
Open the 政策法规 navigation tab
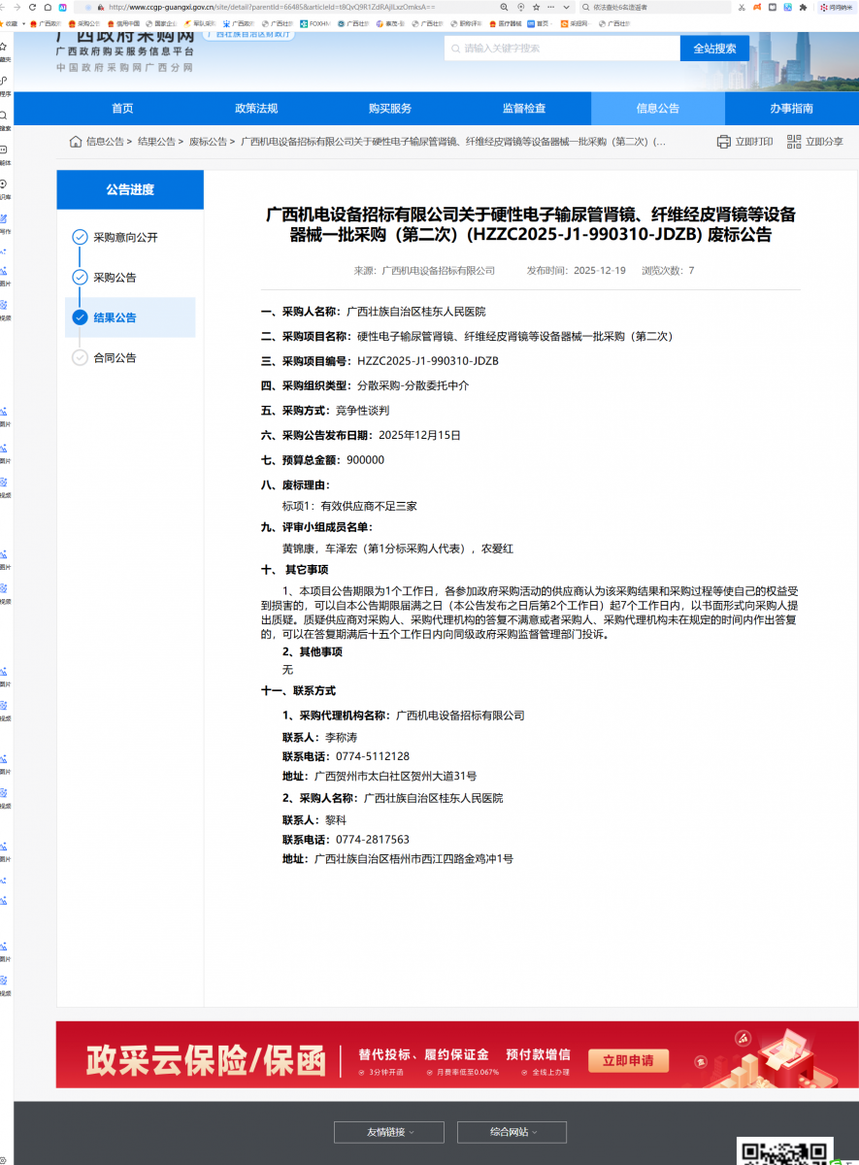tap(256, 109)
